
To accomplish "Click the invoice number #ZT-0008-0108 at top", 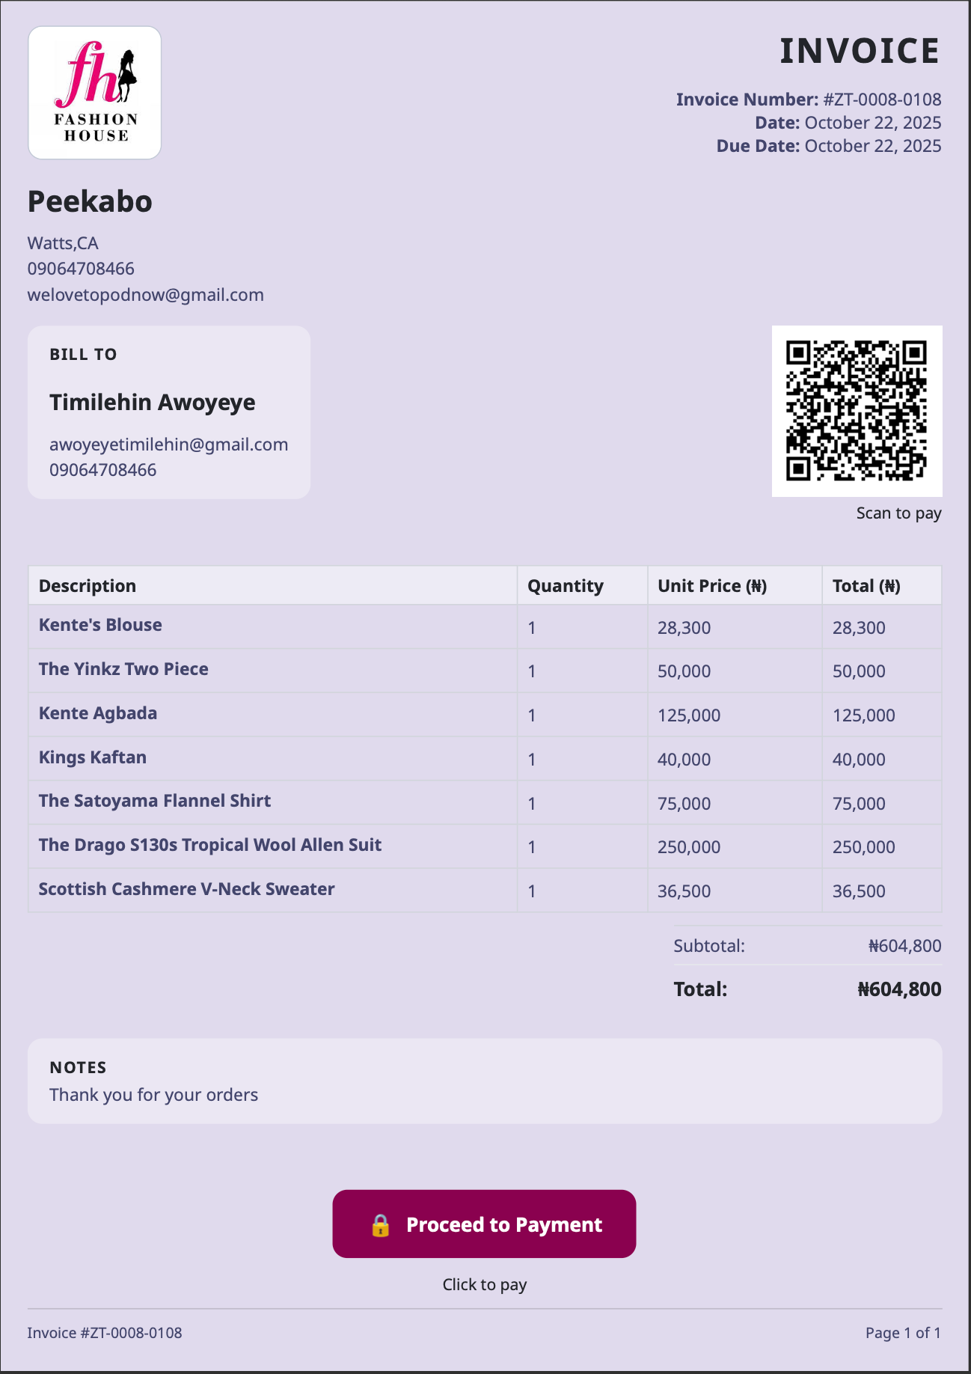I will pyautogui.click(x=882, y=100).
